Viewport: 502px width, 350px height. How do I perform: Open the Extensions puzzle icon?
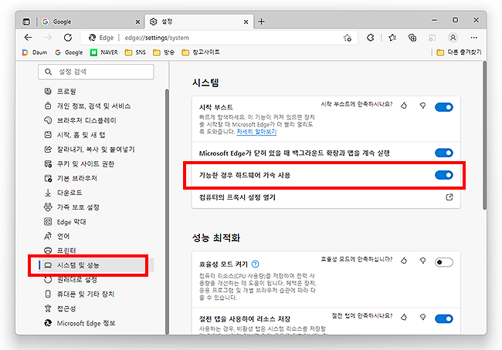click(x=371, y=38)
